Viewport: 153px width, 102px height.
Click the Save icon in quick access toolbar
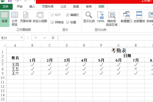[10, 1]
